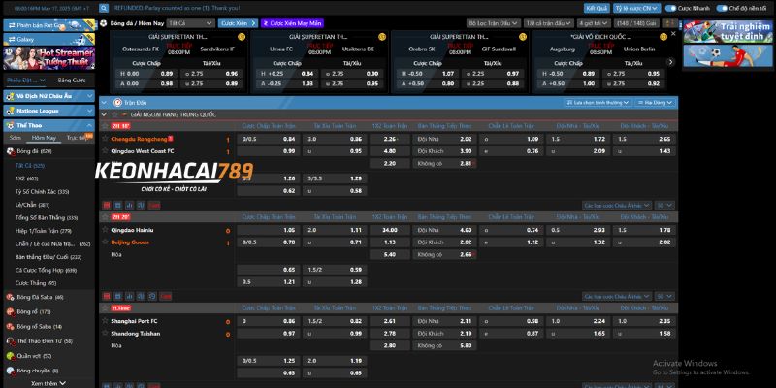The height and width of the screenshot is (388, 776).
Task: Select Tổng Số Bàn Thắng in sidebar
Action: [x=47, y=217]
